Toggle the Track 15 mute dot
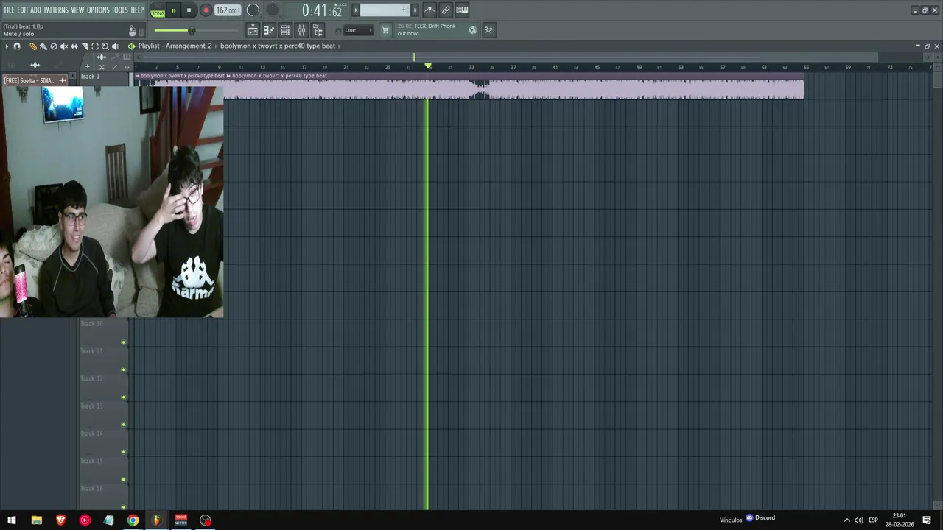 coord(124,480)
